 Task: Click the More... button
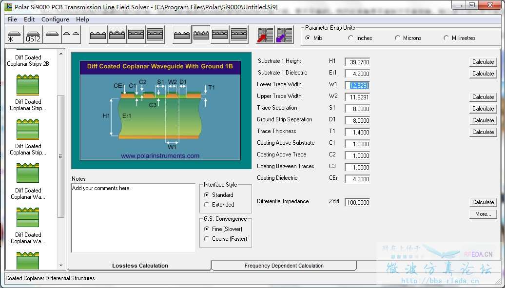483,214
